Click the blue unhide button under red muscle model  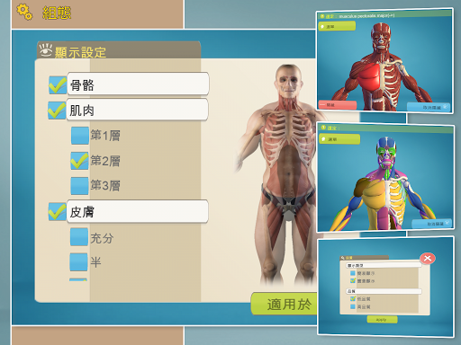coord(429,107)
